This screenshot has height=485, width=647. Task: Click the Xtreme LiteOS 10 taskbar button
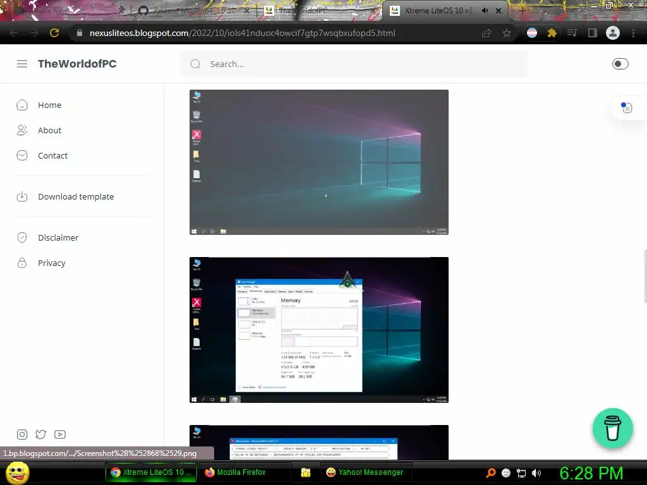[151, 472]
